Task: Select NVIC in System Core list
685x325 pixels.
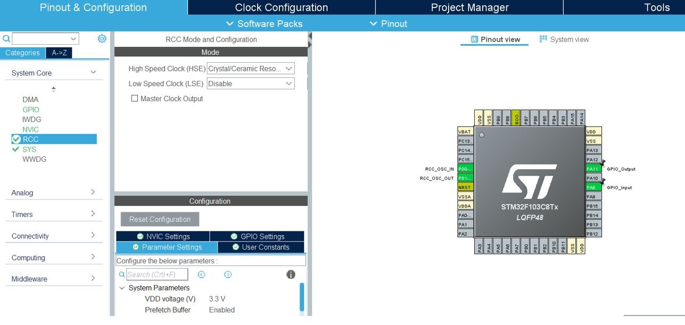Action: (x=30, y=129)
